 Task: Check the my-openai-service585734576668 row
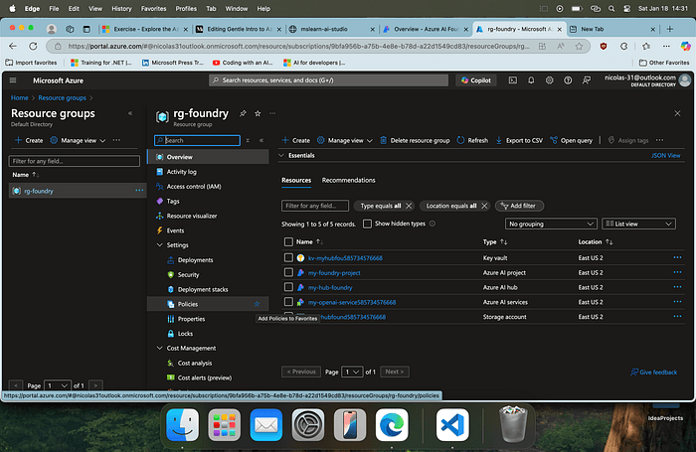point(288,302)
